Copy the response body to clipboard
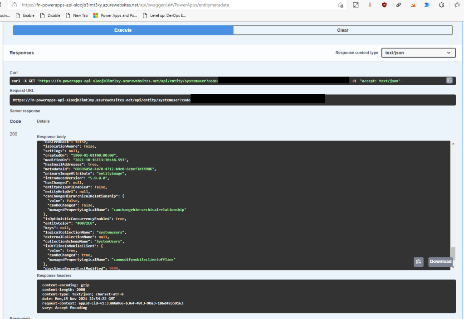The width and height of the screenshot is (464, 319). (418, 262)
